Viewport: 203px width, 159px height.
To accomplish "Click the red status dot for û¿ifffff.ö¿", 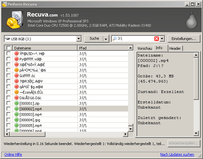I will 17,75.
